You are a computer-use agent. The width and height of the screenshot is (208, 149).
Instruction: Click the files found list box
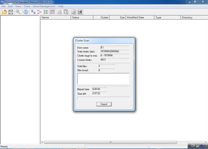point(103,78)
